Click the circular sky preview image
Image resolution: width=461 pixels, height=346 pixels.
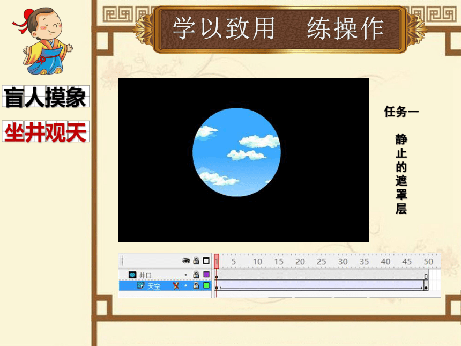[237, 152]
